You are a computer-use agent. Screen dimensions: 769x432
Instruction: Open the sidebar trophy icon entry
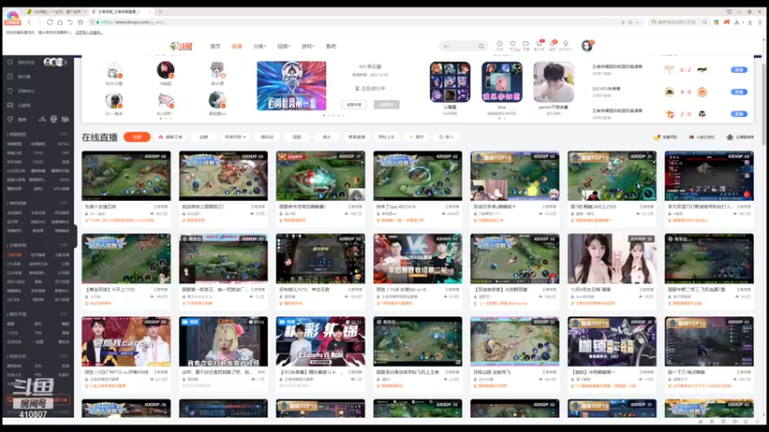pyautogui.click(x=11, y=119)
